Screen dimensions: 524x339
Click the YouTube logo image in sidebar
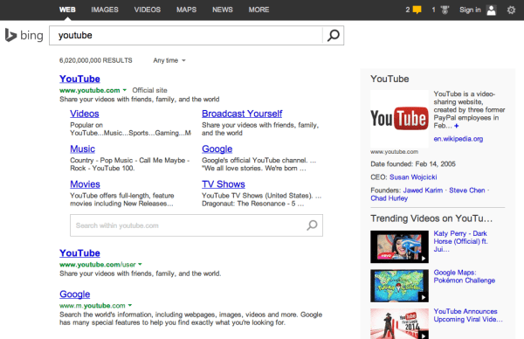pos(399,119)
